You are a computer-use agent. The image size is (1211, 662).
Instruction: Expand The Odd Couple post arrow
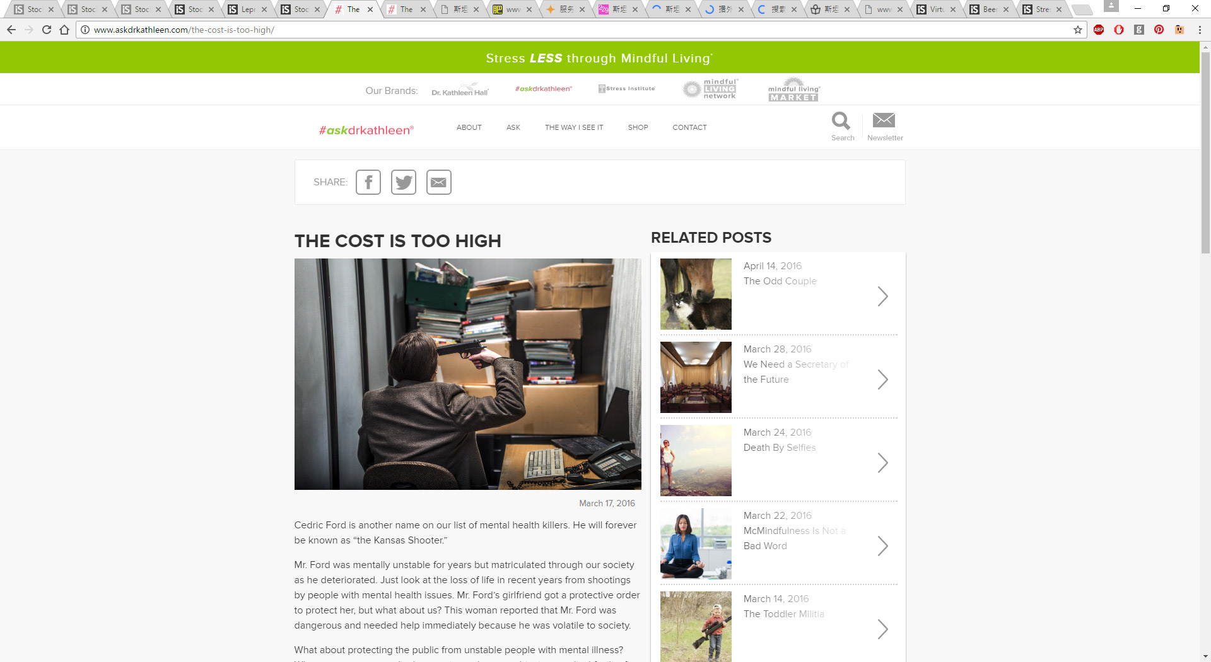883,296
